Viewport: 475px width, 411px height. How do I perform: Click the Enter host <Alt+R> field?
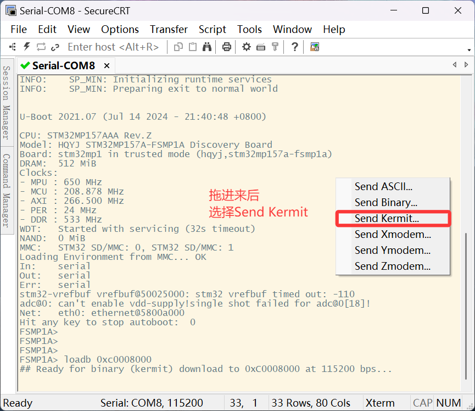coord(113,47)
